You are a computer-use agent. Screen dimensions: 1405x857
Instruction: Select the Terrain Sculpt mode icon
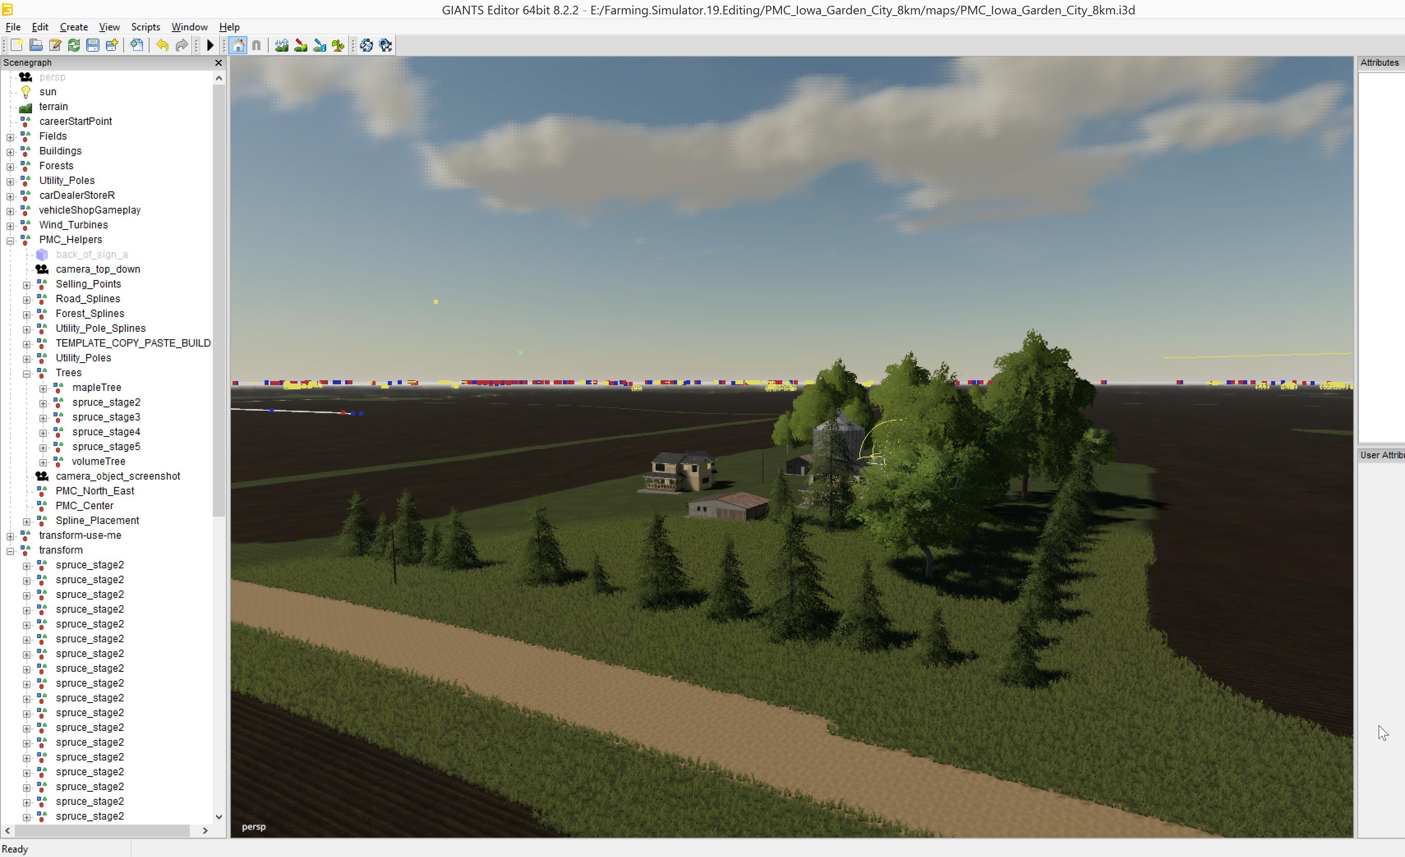point(282,45)
